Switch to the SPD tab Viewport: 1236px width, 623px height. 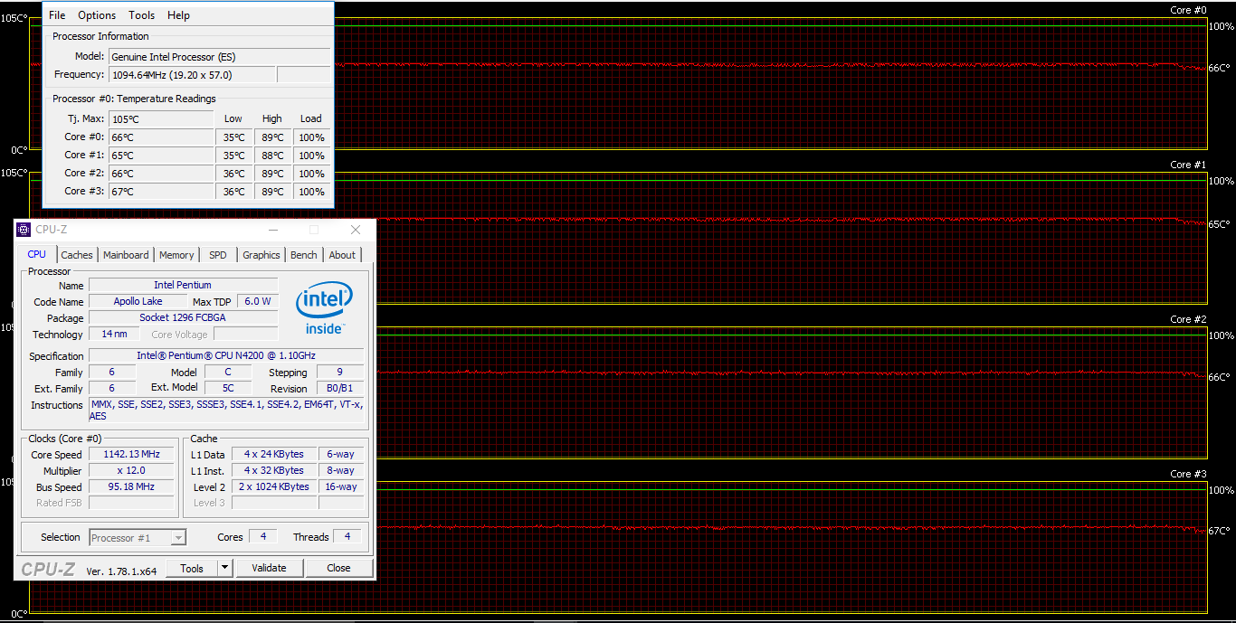click(x=218, y=255)
